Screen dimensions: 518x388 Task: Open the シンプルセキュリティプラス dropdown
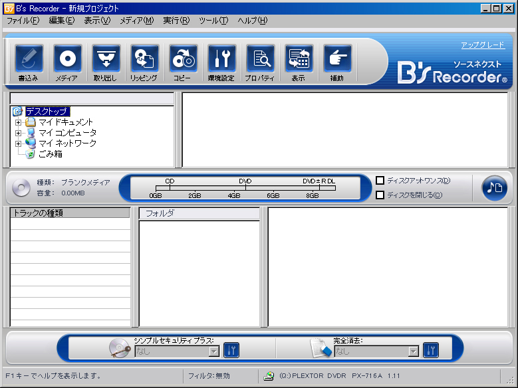(x=213, y=351)
